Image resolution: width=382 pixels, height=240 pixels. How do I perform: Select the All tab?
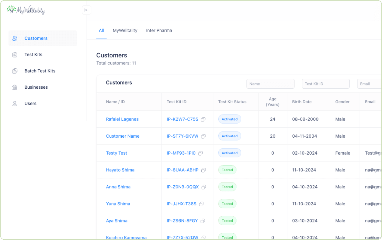101,30
